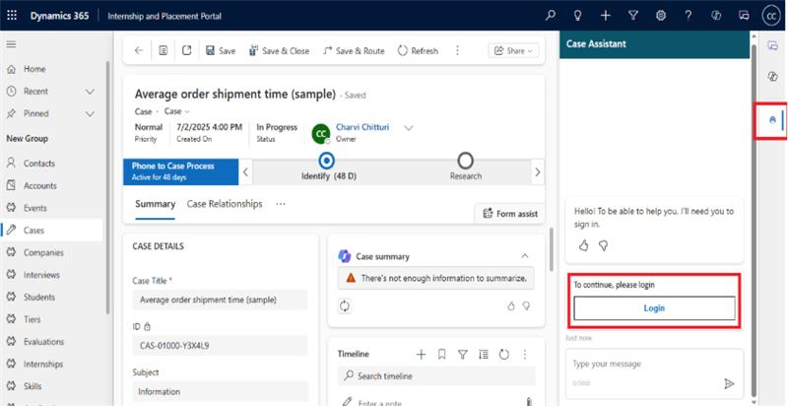Click the back arrow in command bar
Screen dimensions: 788x406
coord(139,50)
